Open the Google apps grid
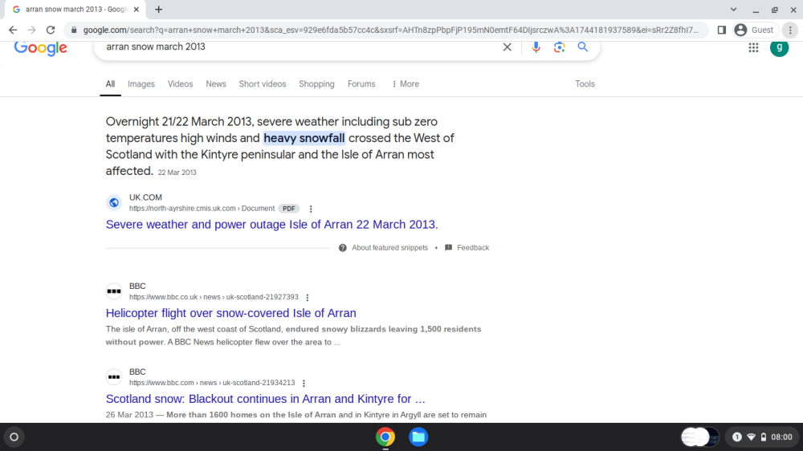803x451 pixels. 753,47
